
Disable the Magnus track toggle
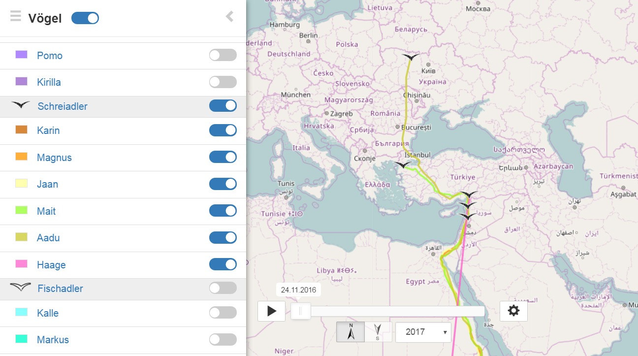pos(223,157)
